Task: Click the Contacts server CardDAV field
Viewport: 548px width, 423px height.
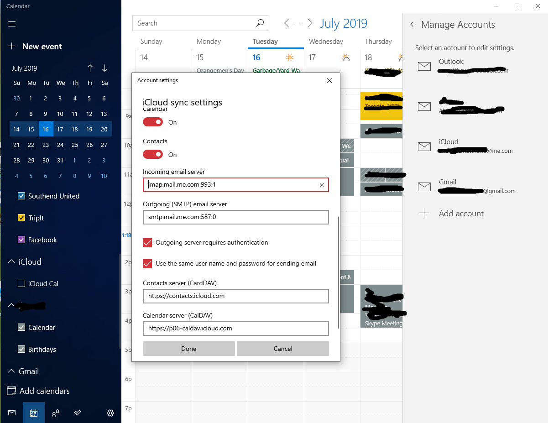Action: (236, 296)
